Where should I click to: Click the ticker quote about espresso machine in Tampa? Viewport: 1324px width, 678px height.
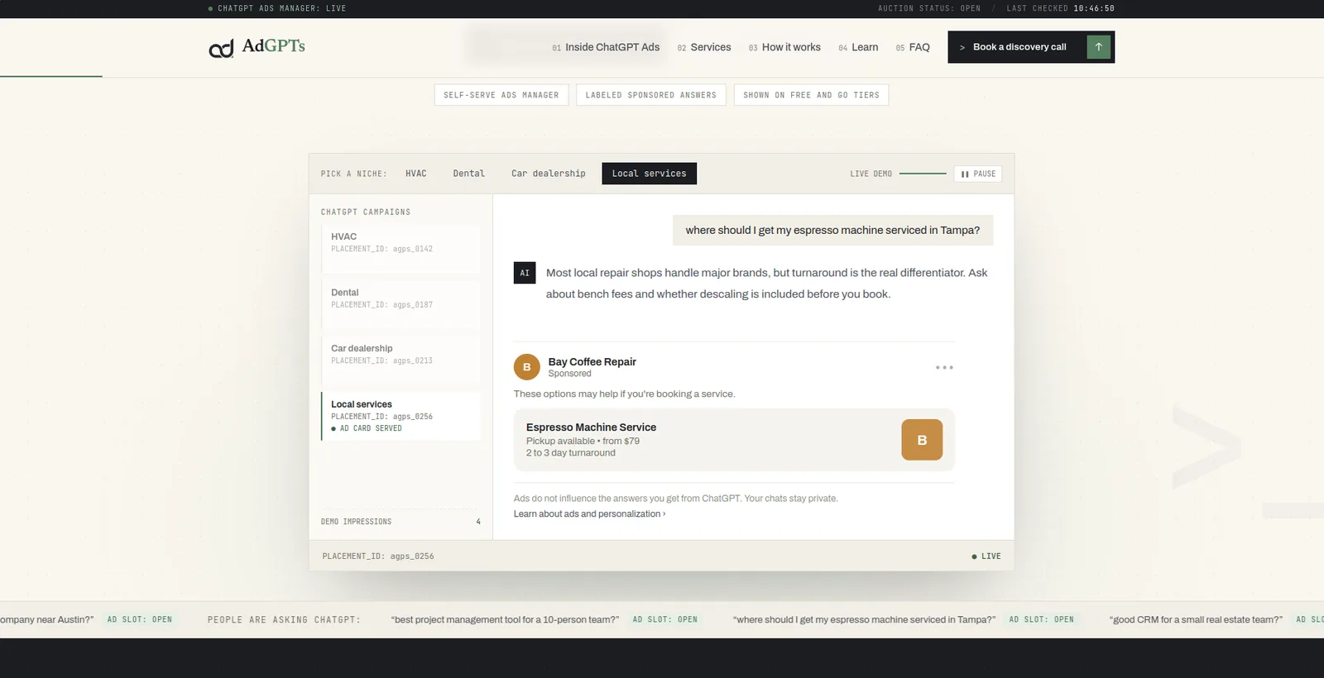864,619
